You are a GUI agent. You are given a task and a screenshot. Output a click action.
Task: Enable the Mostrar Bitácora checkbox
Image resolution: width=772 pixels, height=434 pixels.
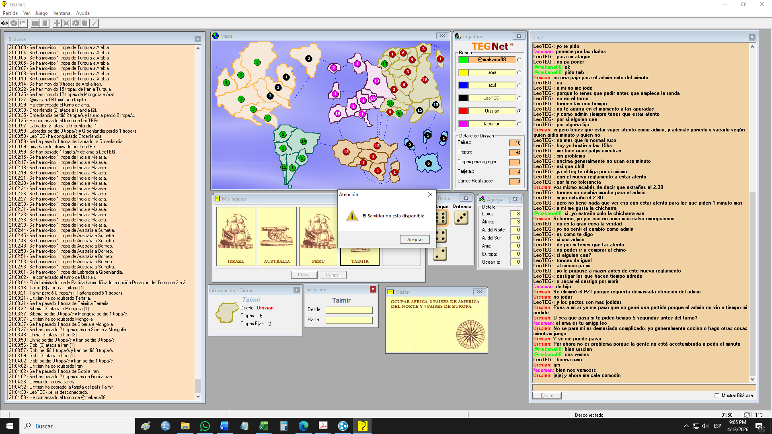click(717, 395)
